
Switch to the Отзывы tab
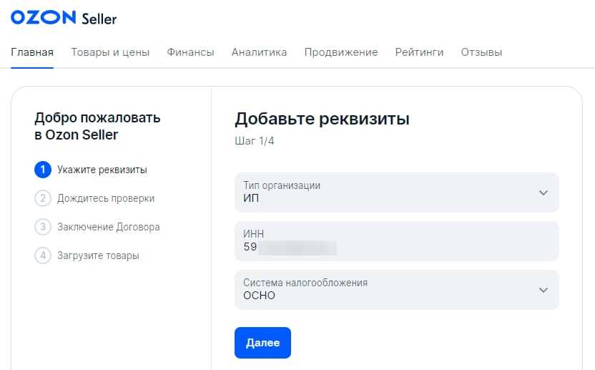[481, 52]
